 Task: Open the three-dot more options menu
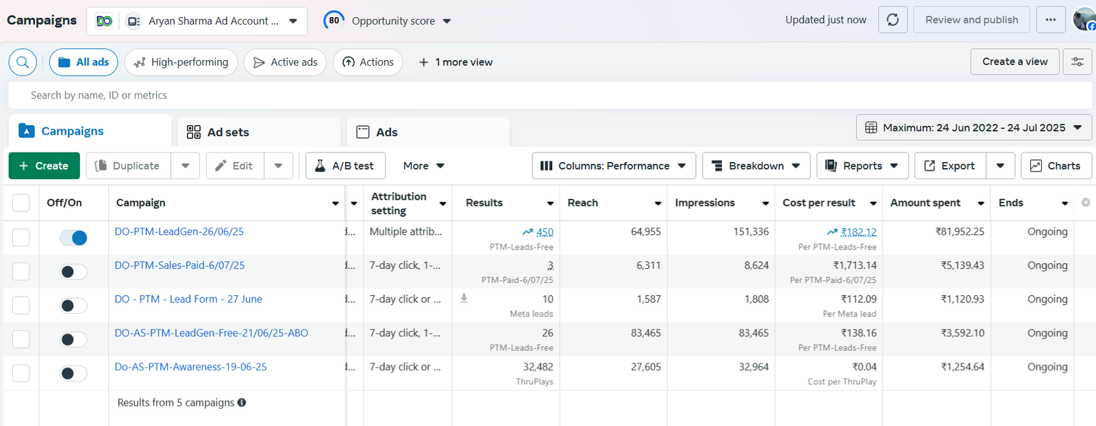pyautogui.click(x=1050, y=20)
